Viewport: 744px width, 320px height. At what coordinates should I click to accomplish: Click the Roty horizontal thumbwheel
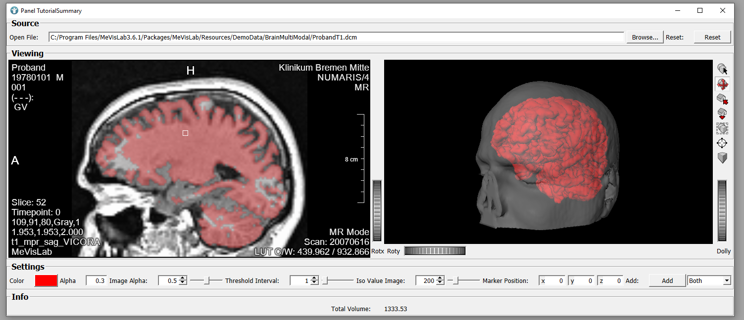coord(435,251)
